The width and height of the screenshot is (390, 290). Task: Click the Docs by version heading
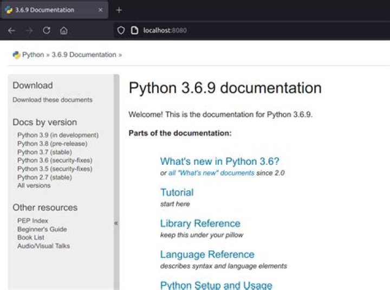pos(45,122)
